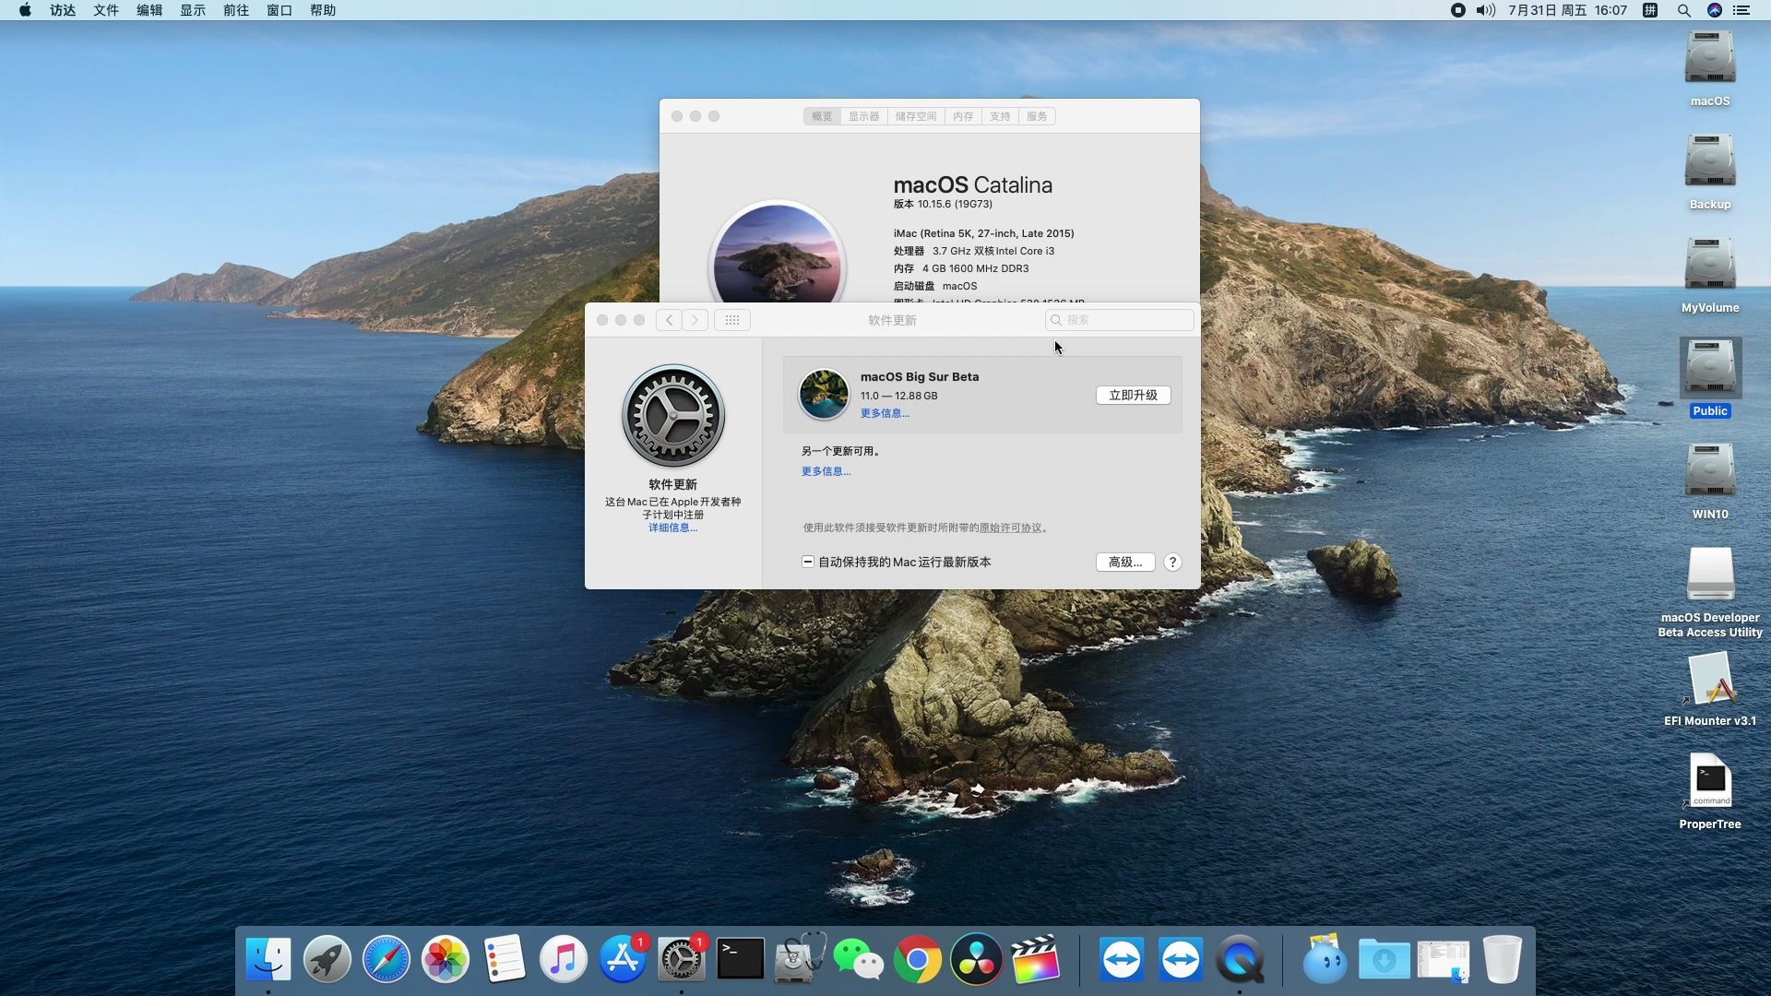
Task: Open WeChat from the Dock
Action: pyautogui.click(x=859, y=959)
